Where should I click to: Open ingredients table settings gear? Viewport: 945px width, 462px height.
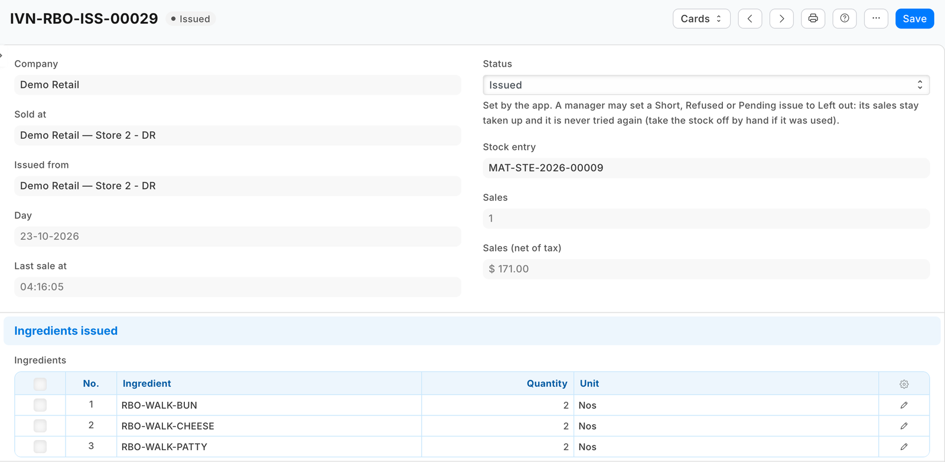904,384
